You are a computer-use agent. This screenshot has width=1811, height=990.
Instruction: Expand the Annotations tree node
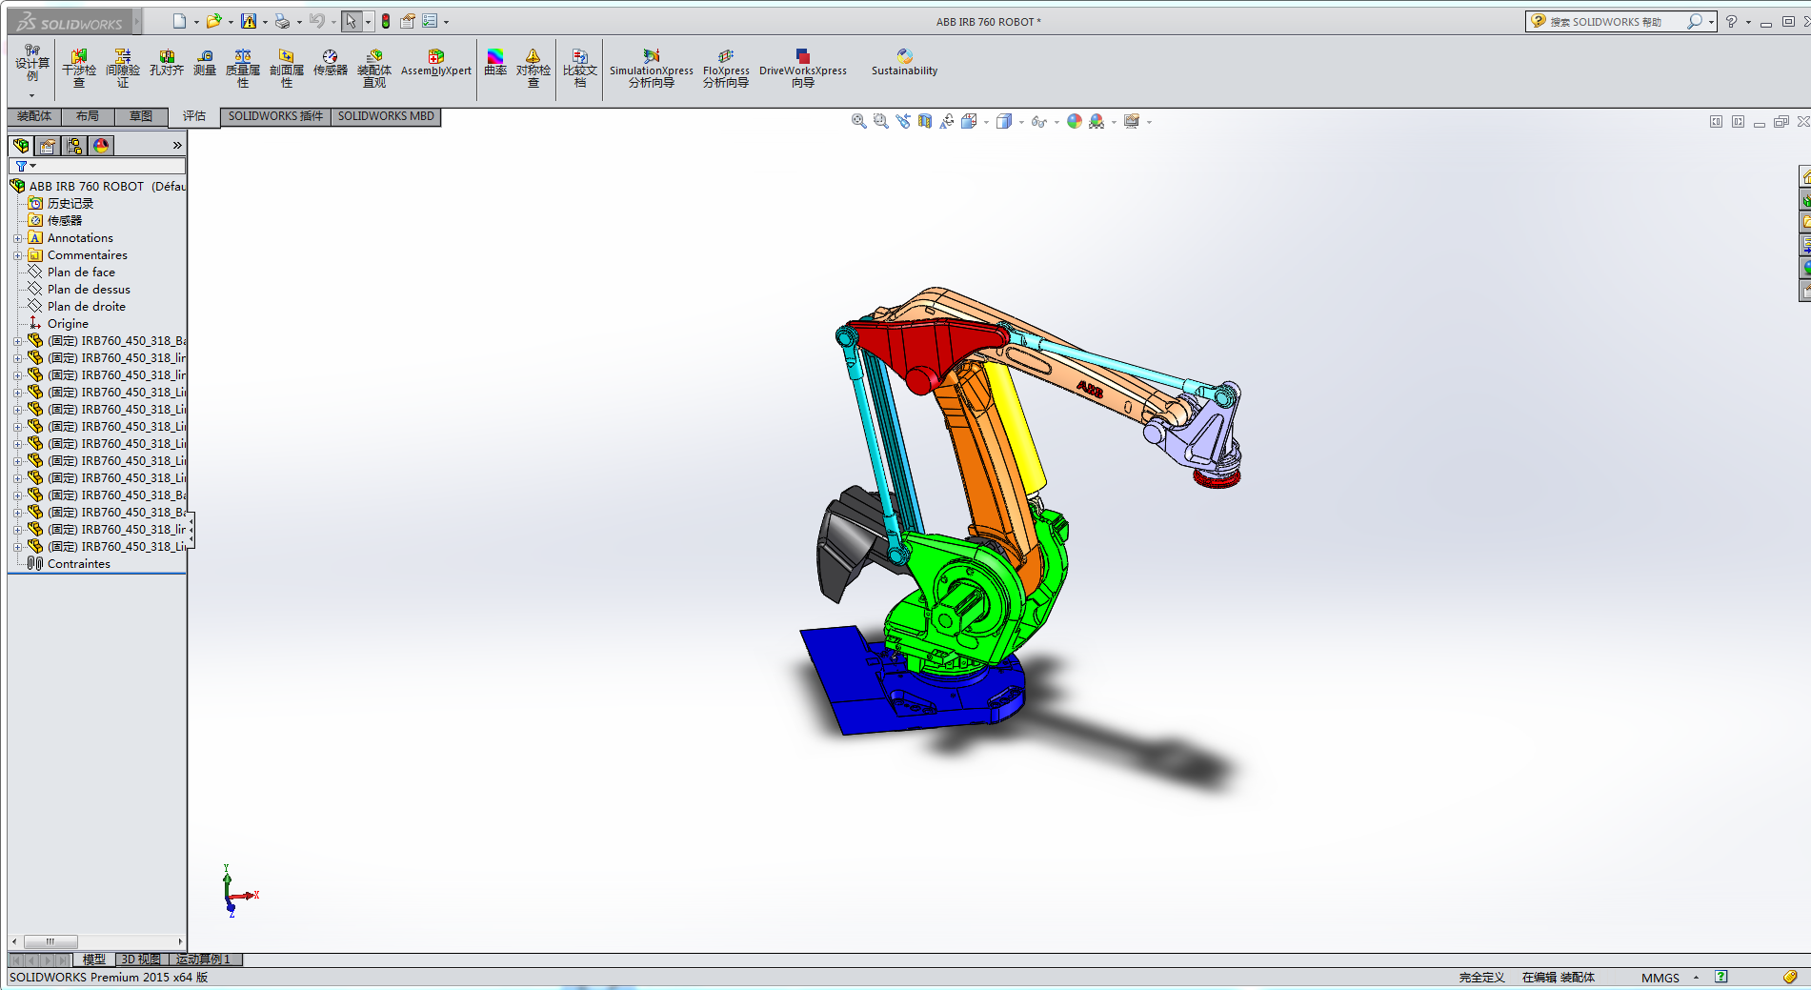17,238
